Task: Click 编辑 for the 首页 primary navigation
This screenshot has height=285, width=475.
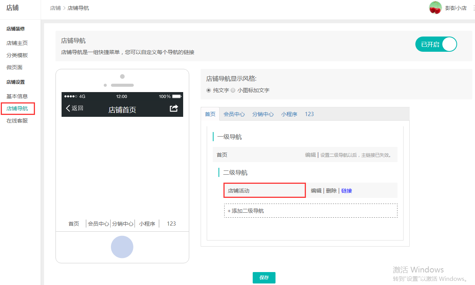Action: (x=310, y=155)
